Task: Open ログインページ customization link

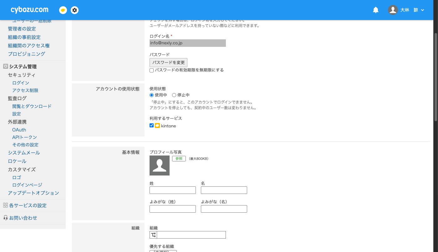Action: point(27,185)
